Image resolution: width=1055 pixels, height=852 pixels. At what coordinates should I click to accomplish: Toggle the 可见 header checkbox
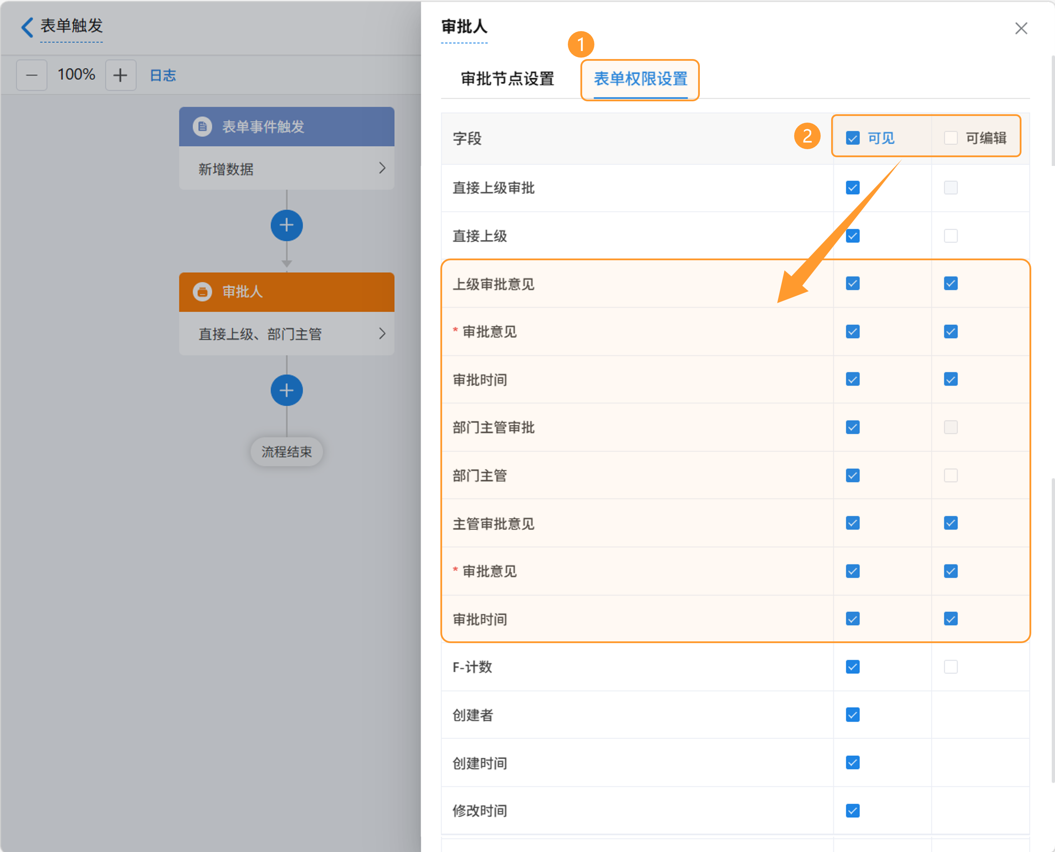[x=852, y=138]
